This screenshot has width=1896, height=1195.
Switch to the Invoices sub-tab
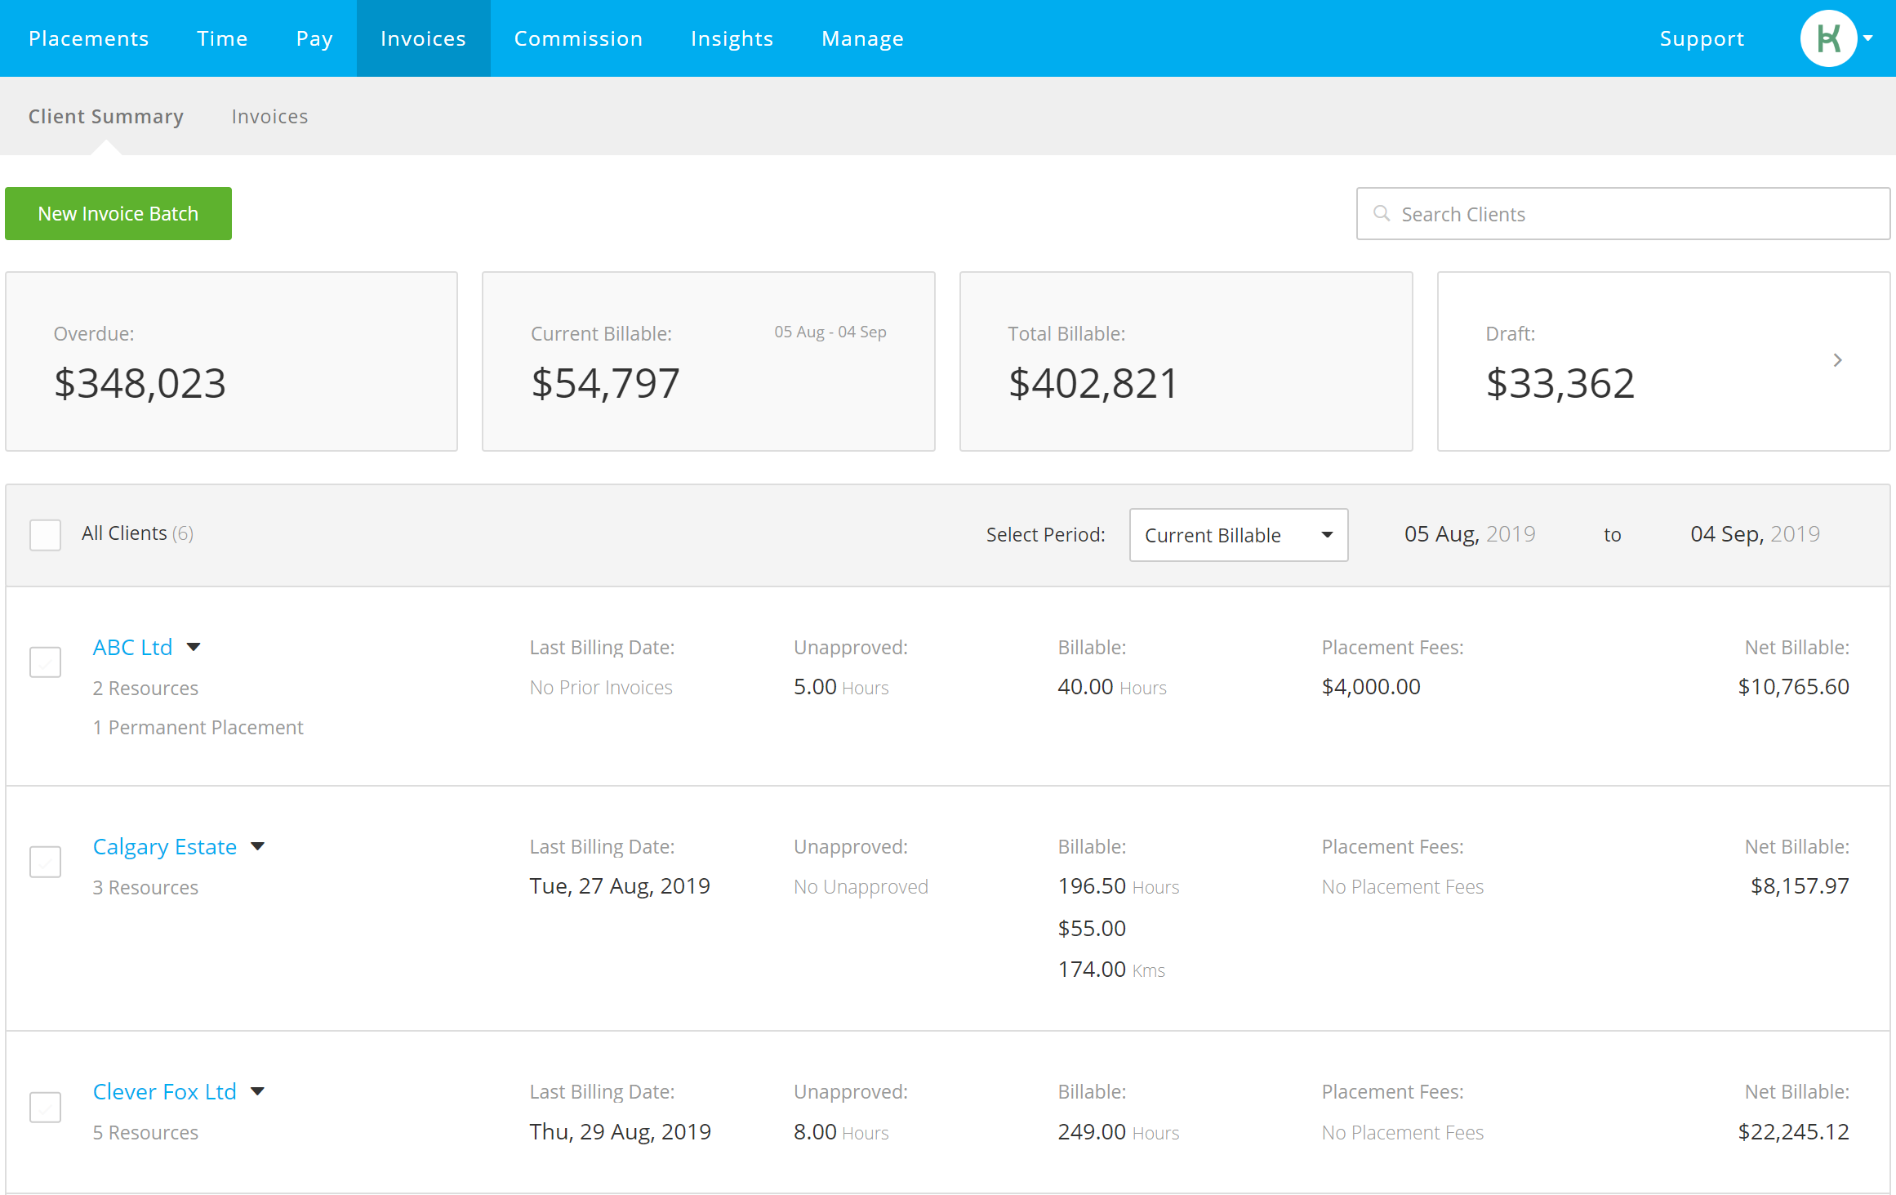(269, 116)
